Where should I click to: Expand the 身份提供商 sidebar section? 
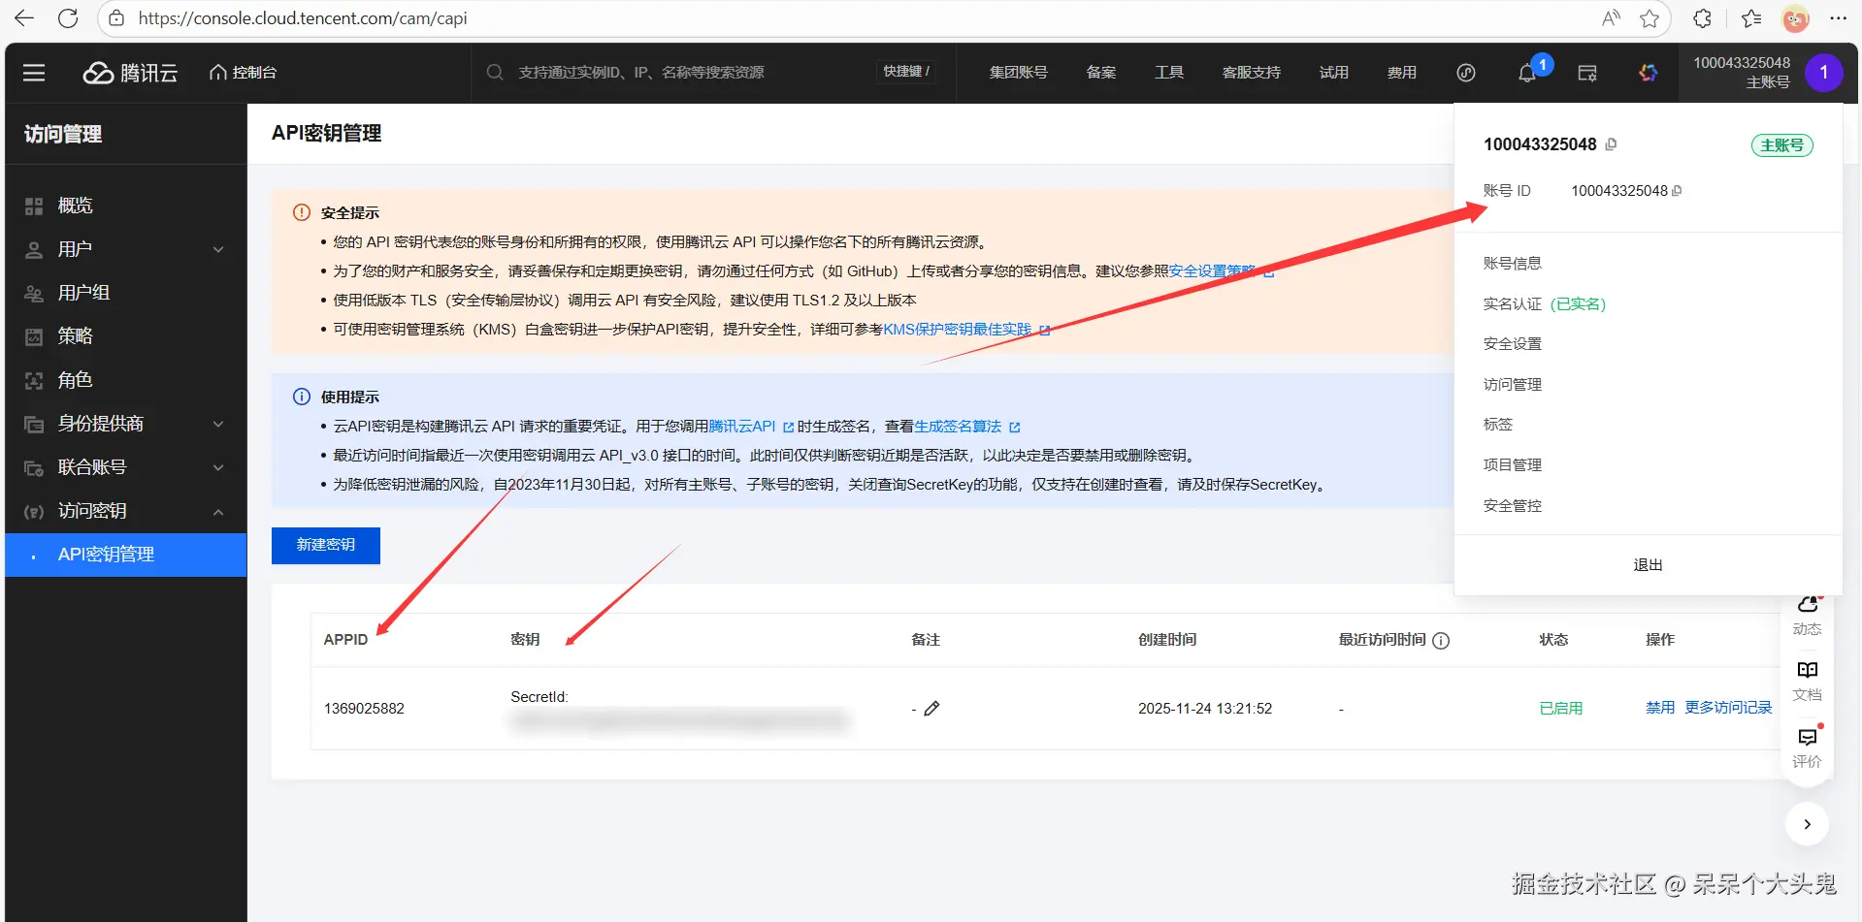click(126, 424)
